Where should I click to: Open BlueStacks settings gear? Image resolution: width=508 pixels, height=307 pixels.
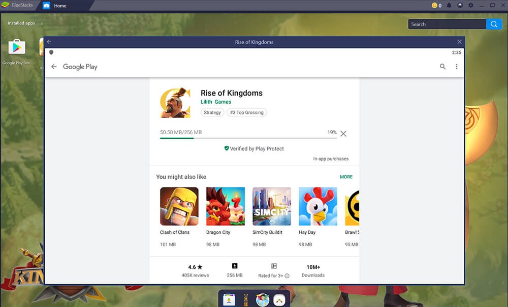[x=471, y=6]
